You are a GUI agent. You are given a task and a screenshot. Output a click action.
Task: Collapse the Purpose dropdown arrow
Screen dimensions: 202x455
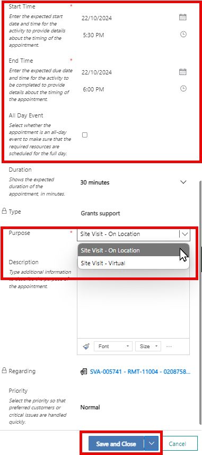185,234
